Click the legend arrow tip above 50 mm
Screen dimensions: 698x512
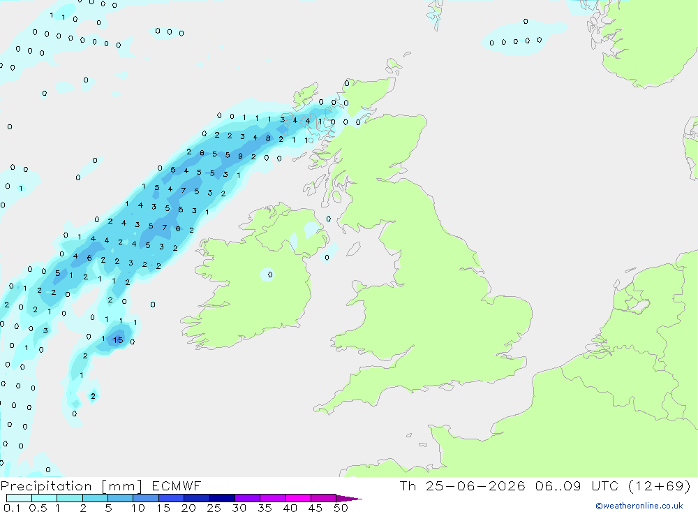[x=349, y=499]
